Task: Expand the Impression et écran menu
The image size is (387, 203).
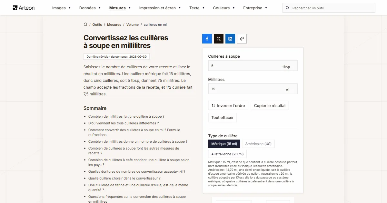Action: pos(160,8)
